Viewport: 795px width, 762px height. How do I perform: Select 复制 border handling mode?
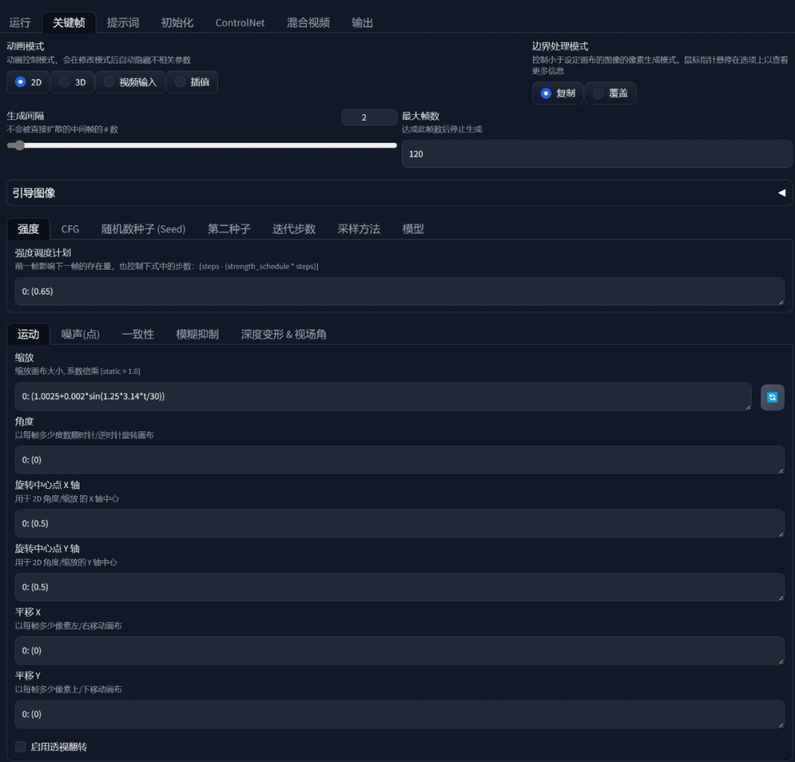[x=558, y=94]
